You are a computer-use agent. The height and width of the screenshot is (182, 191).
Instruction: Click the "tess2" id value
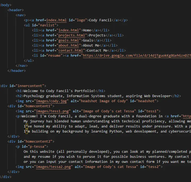153,167
